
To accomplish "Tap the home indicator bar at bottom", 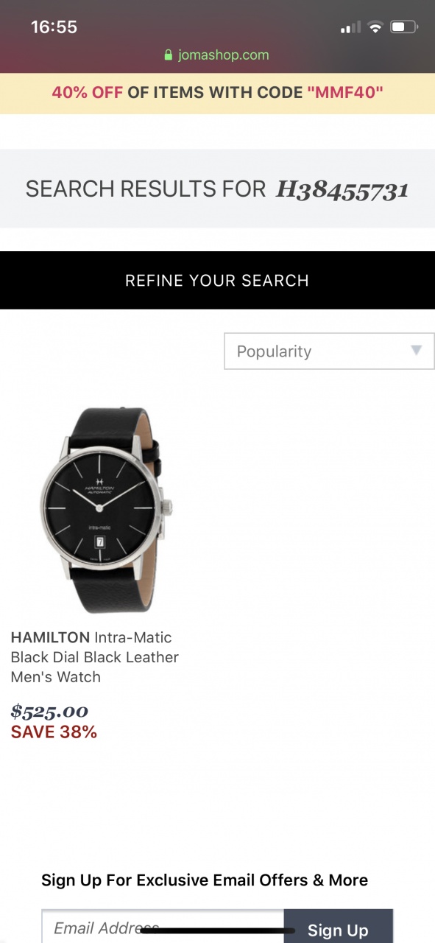I will coord(217,930).
